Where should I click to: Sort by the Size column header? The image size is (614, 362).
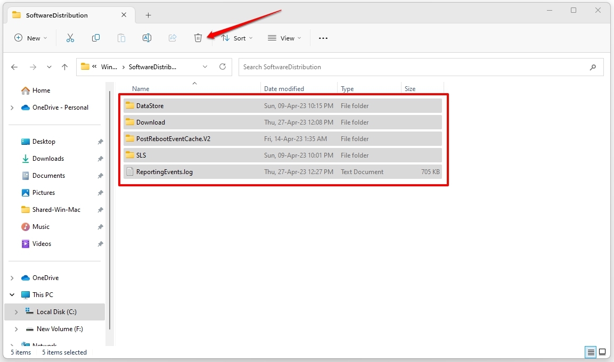point(410,89)
